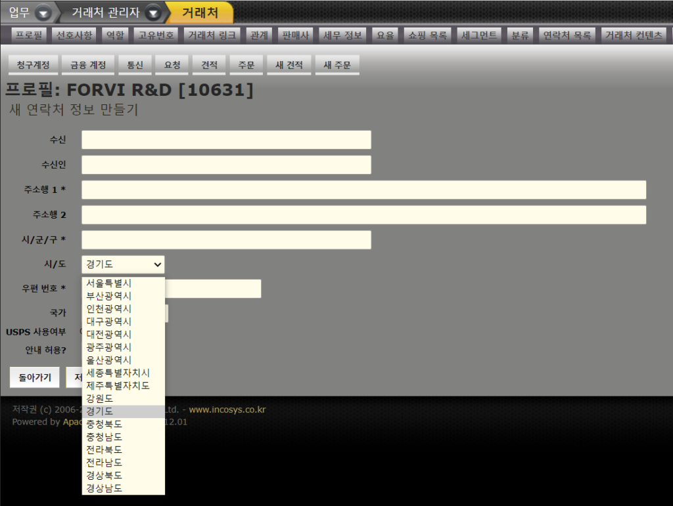The image size is (673, 506).
Task: Click into the 수신인 text field
Action: (226, 165)
